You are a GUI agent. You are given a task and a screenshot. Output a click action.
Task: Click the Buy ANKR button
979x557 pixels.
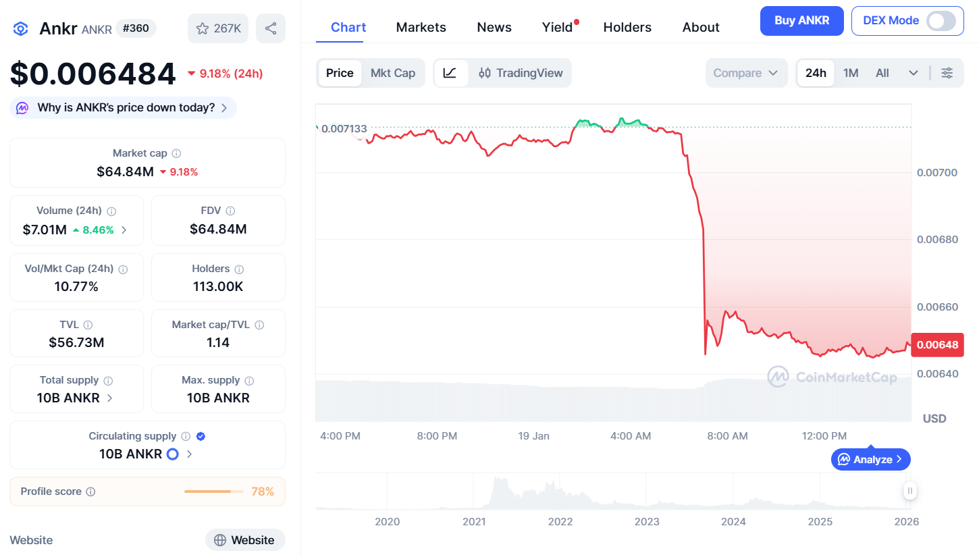tap(803, 21)
